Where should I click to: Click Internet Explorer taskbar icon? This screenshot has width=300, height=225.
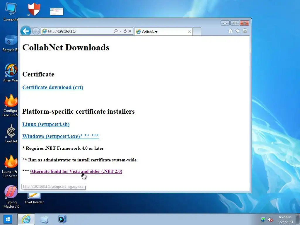(26, 219)
